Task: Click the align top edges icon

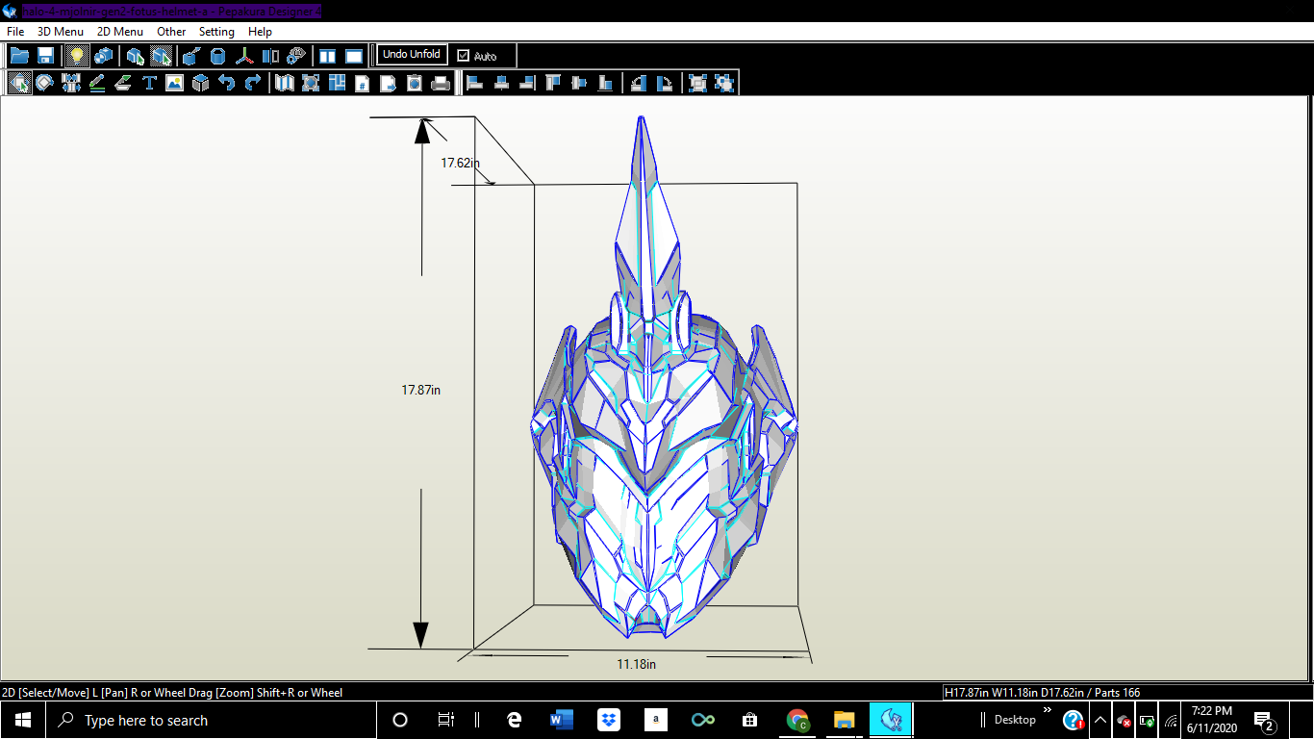Action: [x=553, y=83]
